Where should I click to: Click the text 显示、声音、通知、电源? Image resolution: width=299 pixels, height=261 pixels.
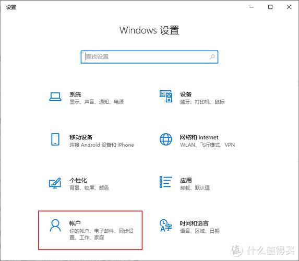click(x=97, y=102)
